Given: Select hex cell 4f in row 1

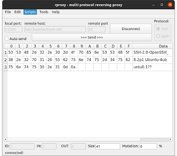Looking at the screenshot, I should [74, 52].
